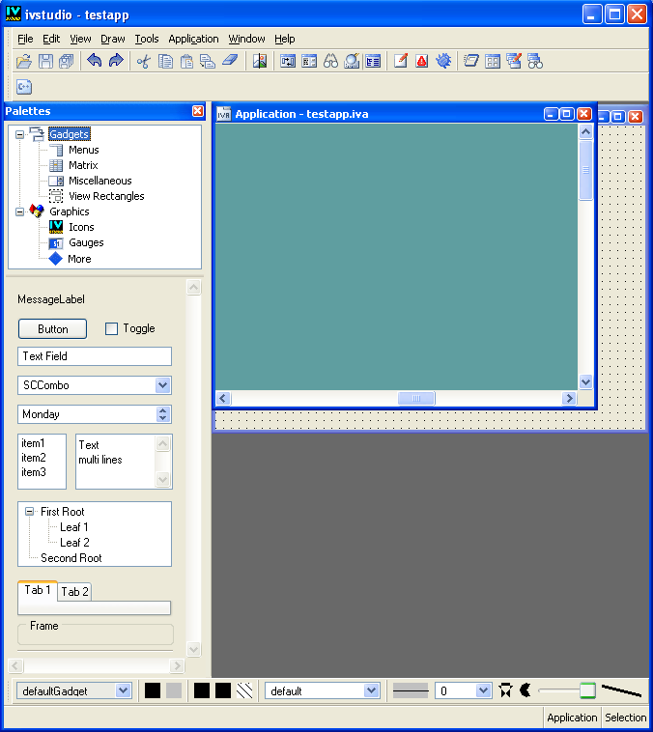This screenshot has height=732, width=653.
Task: Click the Open file toolbar icon
Action: (24, 61)
